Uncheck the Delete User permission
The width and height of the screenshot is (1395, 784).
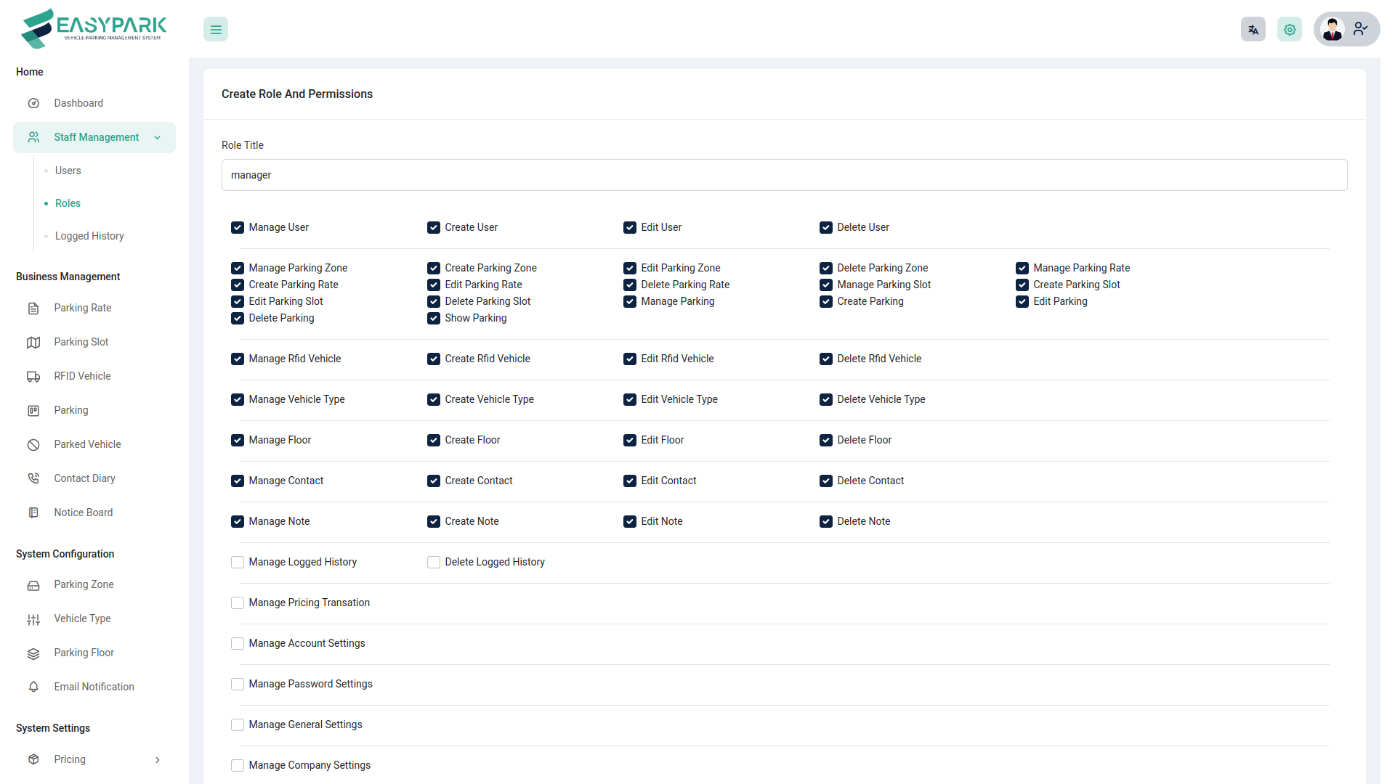pos(826,228)
